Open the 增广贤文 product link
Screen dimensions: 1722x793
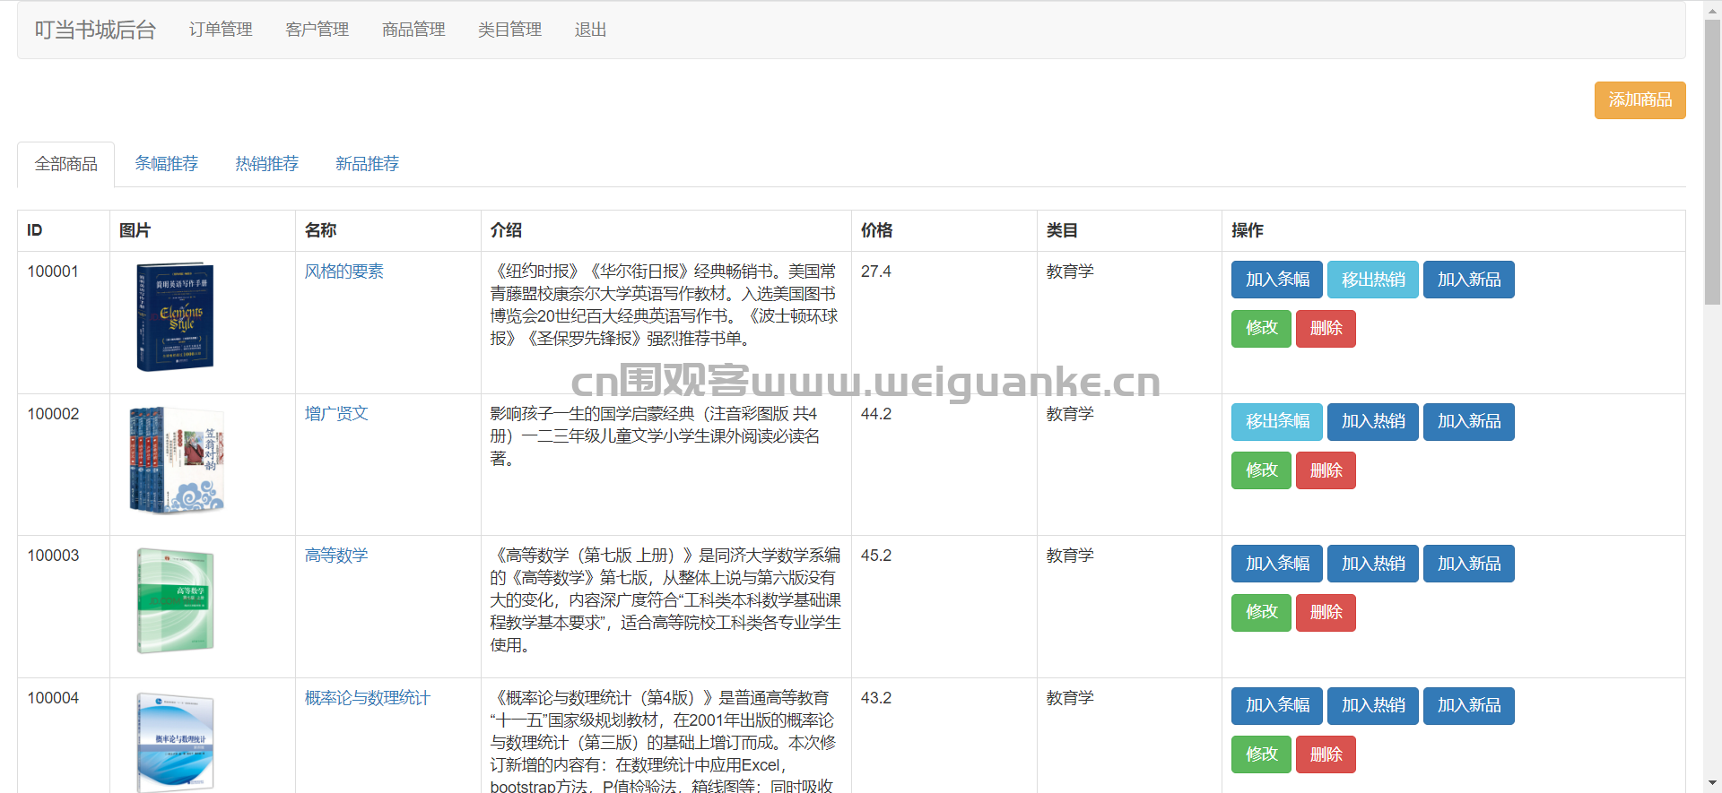click(336, 414)
